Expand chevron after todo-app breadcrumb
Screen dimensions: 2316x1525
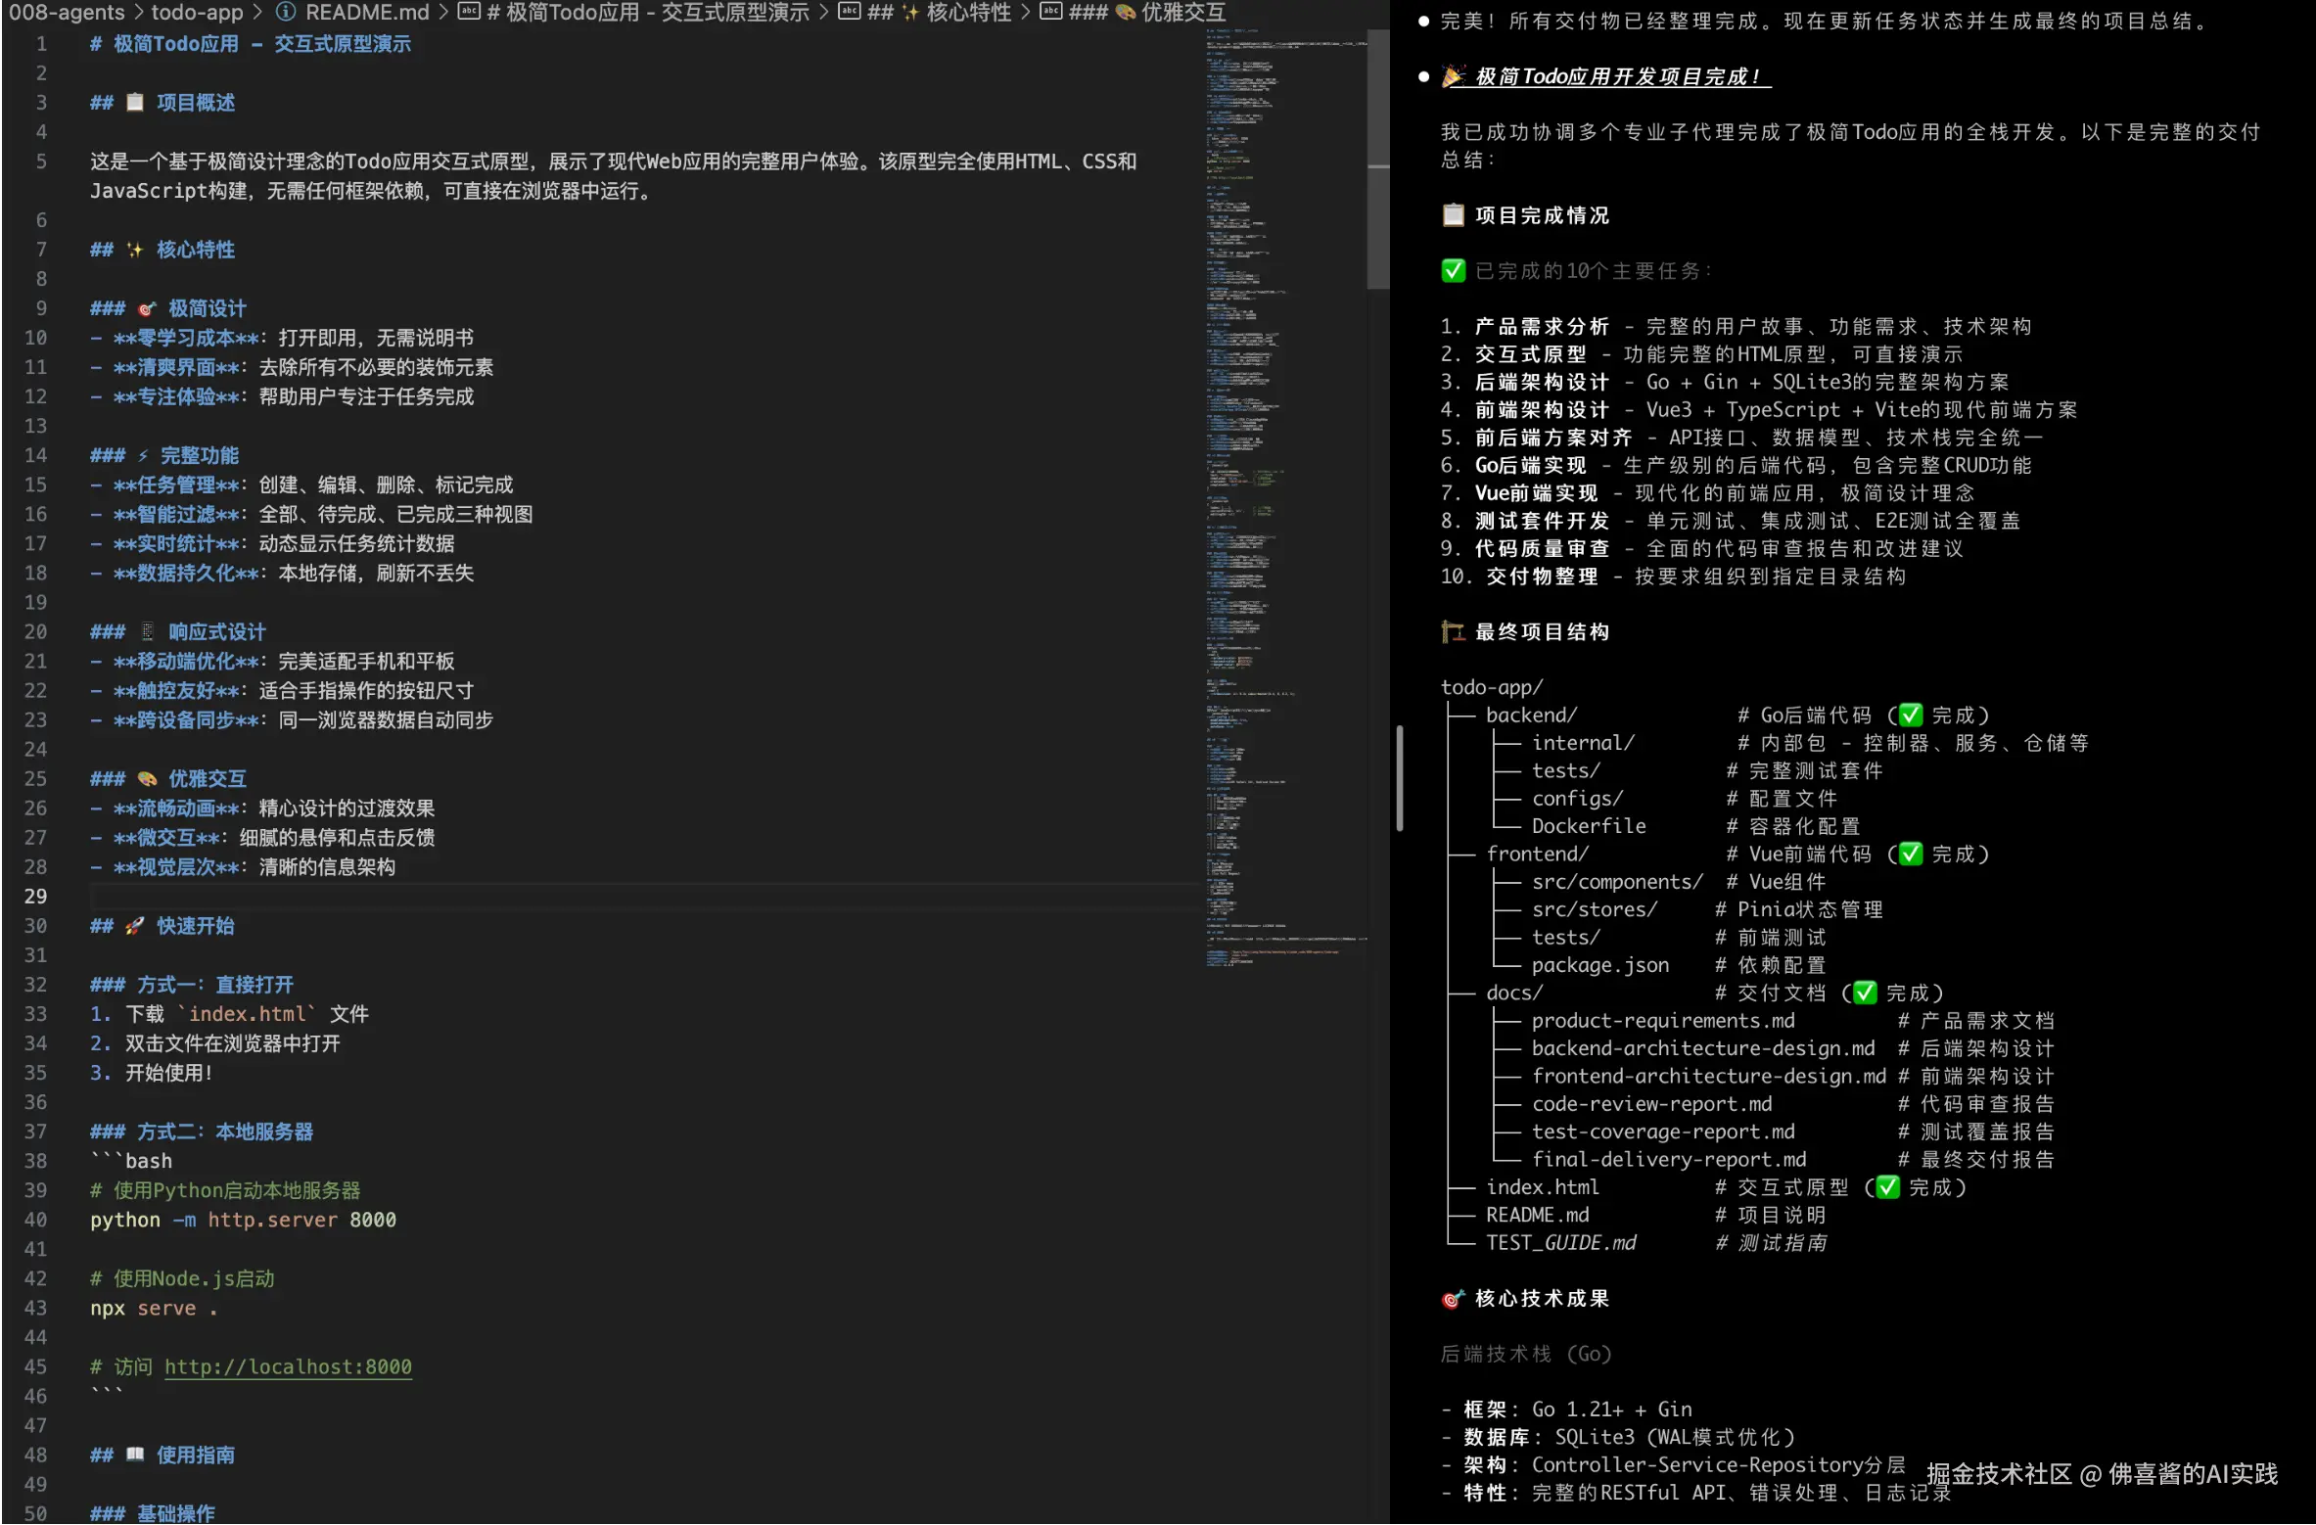pos(257,12)
